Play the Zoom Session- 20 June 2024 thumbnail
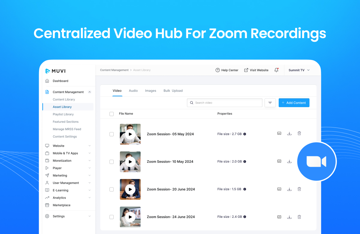The width and height of the screenshot is (360, 234). point(130,189)
